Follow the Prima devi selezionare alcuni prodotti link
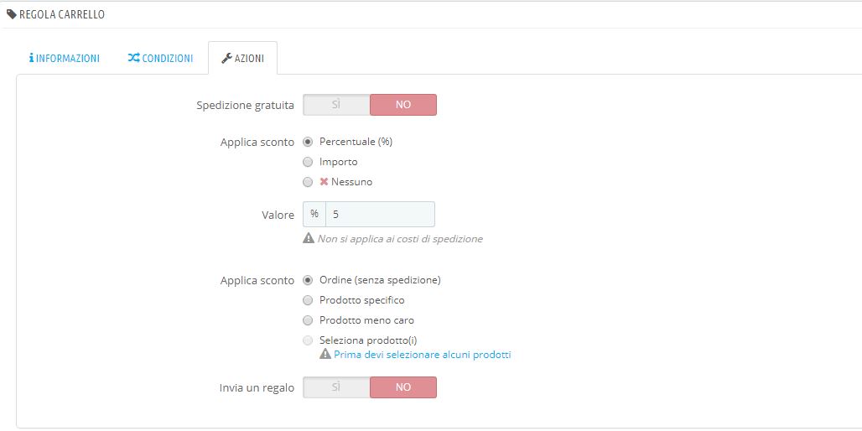862x431 pixels. click(423, 355)
